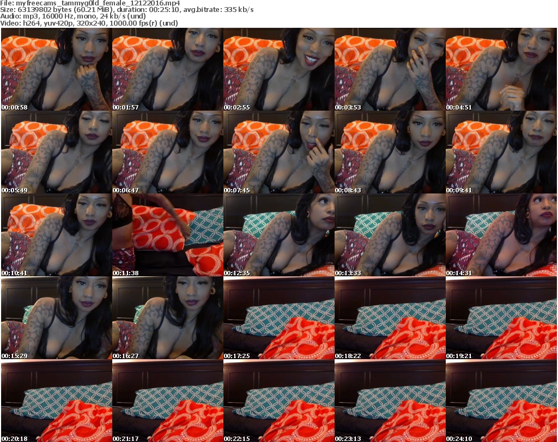Click the frame stamped 00:08:43

coord(390,152)
